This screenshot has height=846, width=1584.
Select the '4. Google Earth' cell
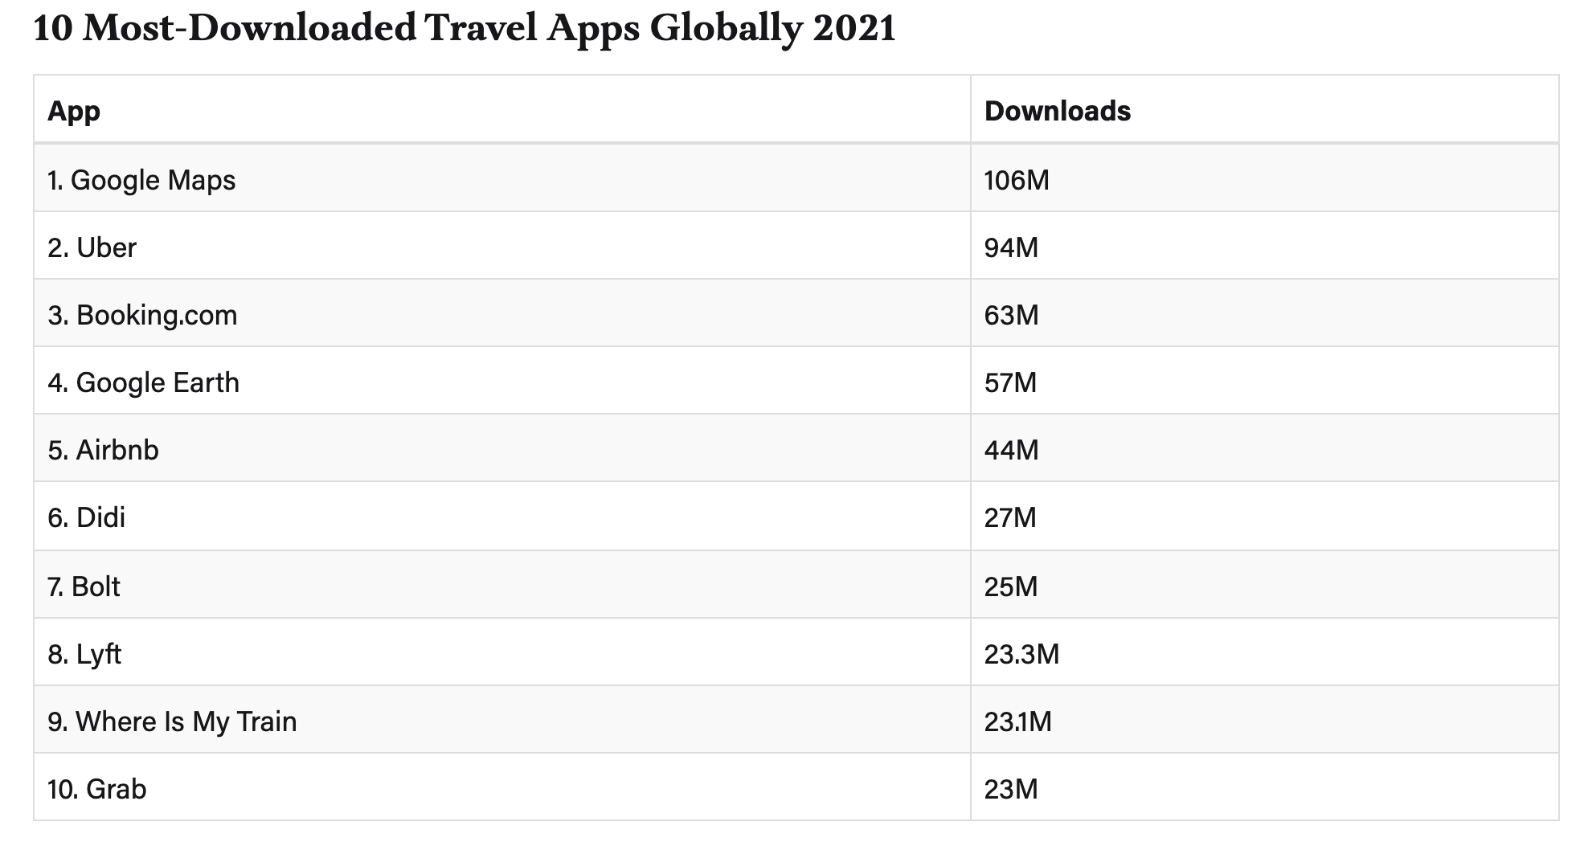(x=502, y=381)
